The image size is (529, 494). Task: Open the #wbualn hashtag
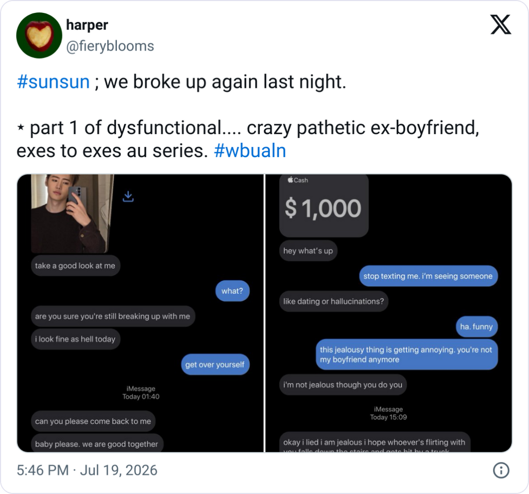point(250,150)
